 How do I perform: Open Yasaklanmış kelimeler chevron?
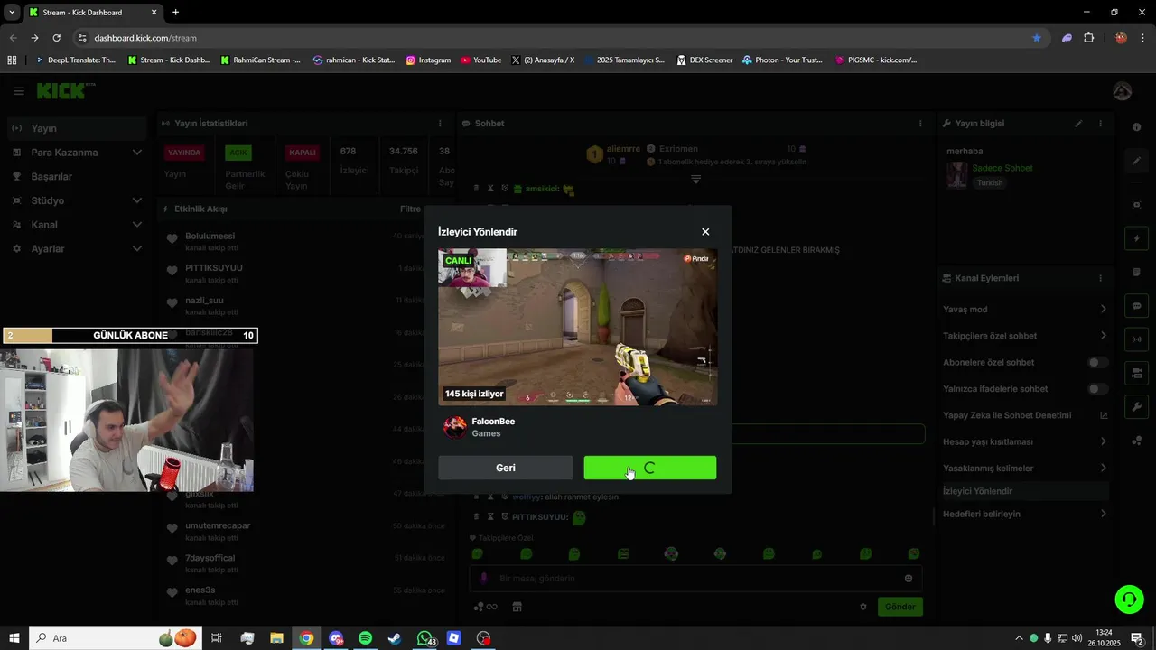click(1103, 469)
